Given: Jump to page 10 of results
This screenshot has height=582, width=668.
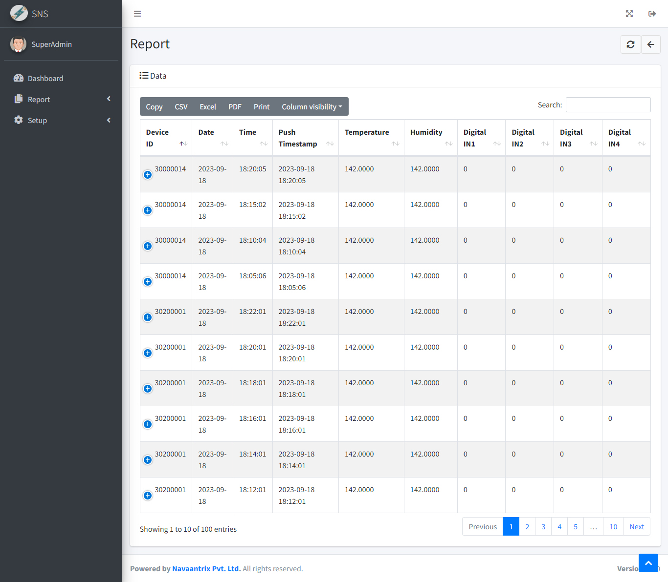Looking at the screenshot, I should [613, 526].
